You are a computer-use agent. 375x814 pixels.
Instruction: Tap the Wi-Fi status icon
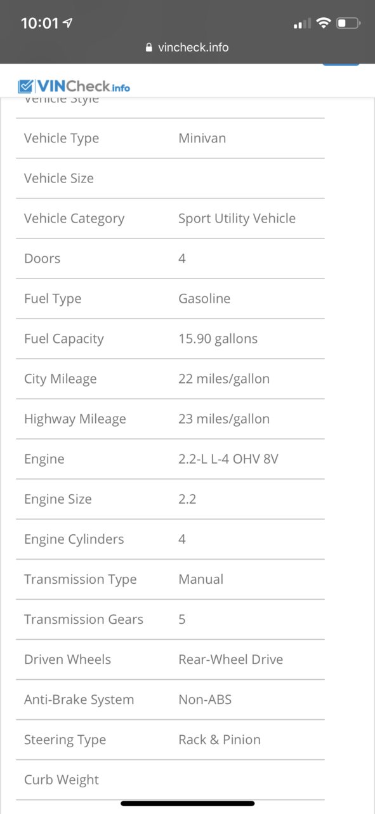[x=324, y=24]
